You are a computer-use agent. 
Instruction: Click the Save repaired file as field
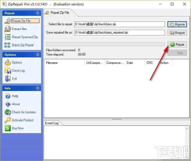pyautogui.click(x=119, y=32)
